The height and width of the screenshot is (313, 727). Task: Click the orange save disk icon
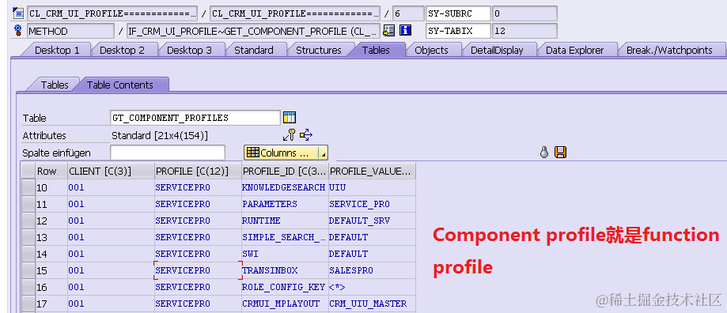coord(561,153)
